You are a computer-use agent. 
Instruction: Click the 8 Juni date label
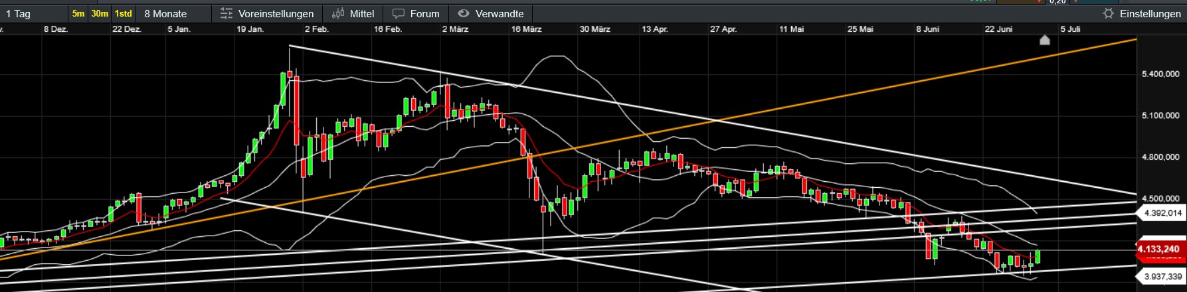(x=927, y=29)
